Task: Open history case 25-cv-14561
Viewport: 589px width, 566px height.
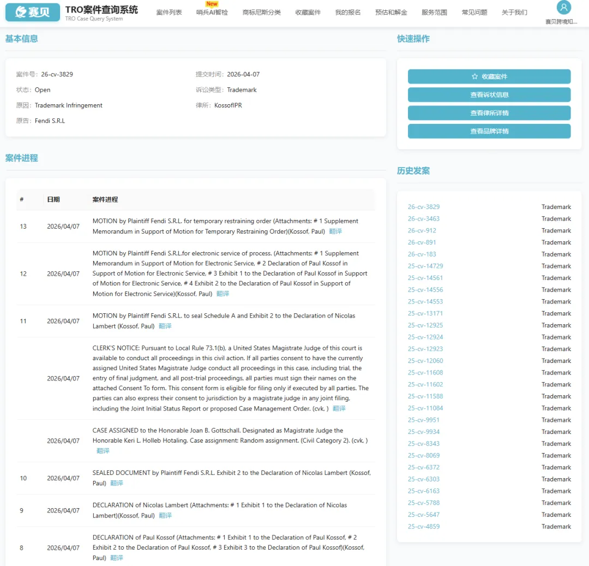Action: [425, 278]
